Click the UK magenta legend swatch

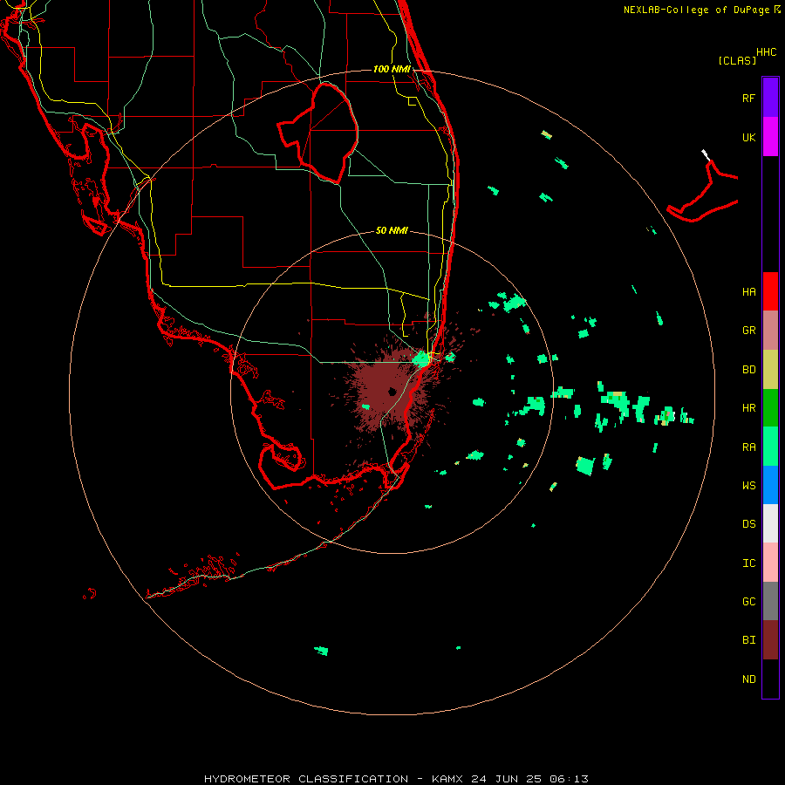[x=770, y=137]
